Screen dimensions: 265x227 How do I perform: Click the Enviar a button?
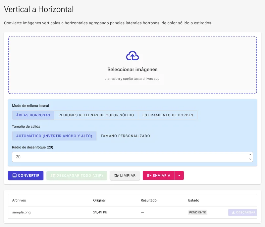pos(159,175)
